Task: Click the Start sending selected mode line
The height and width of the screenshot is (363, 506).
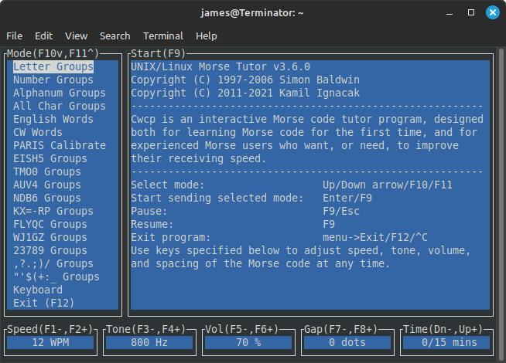Action: [251, 198]
